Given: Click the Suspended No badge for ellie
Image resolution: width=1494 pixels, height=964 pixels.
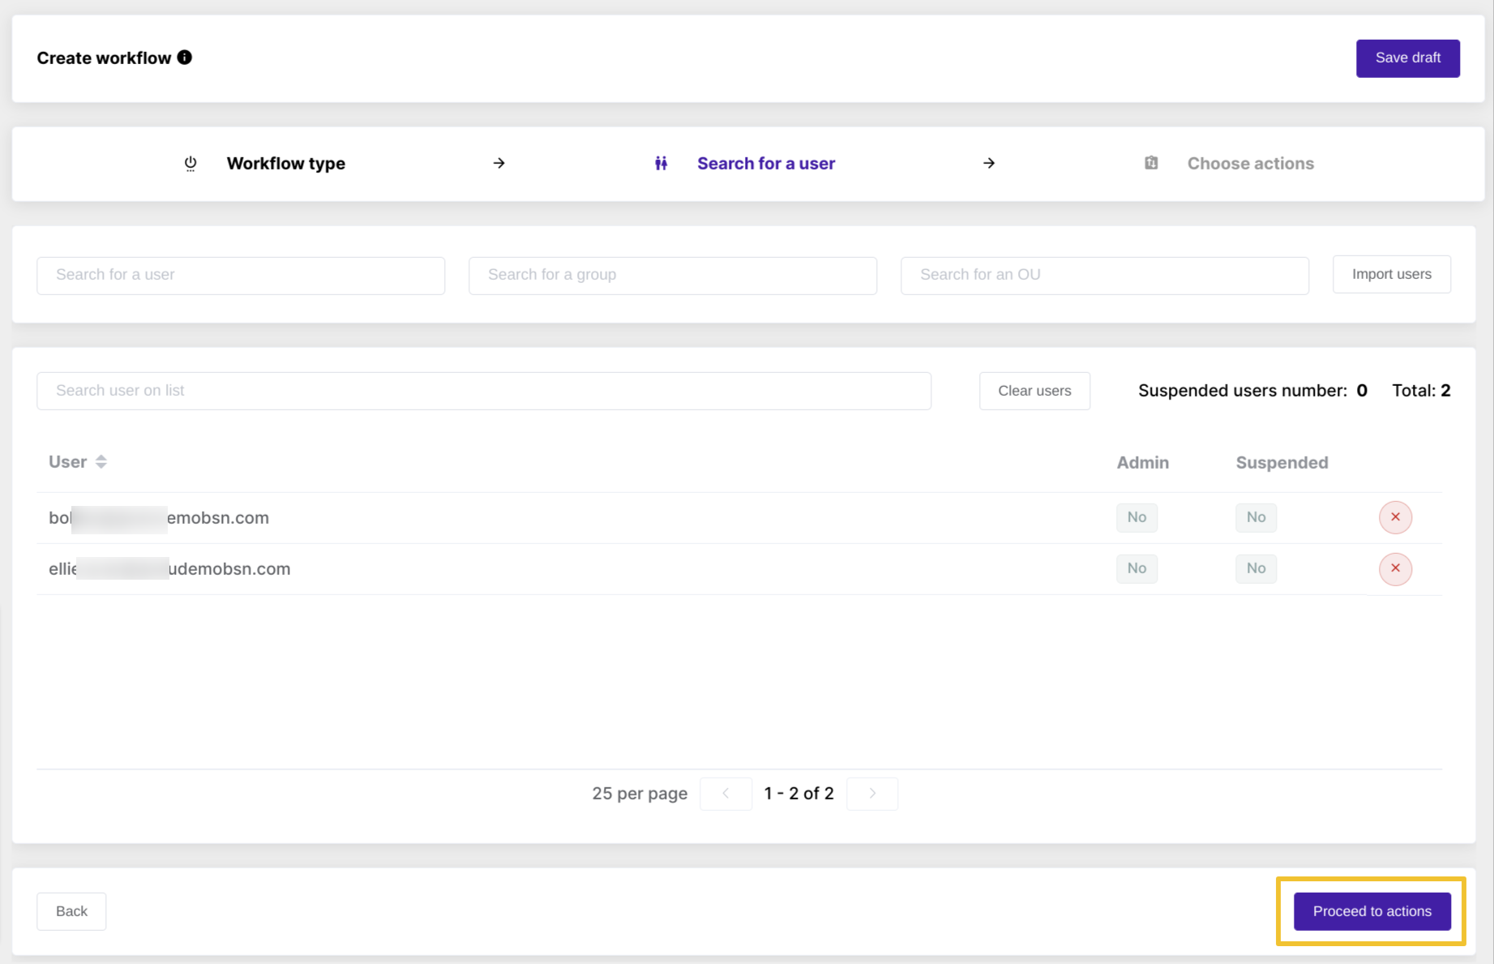Looking at the screenshot, I should [x=1256, y=568].
